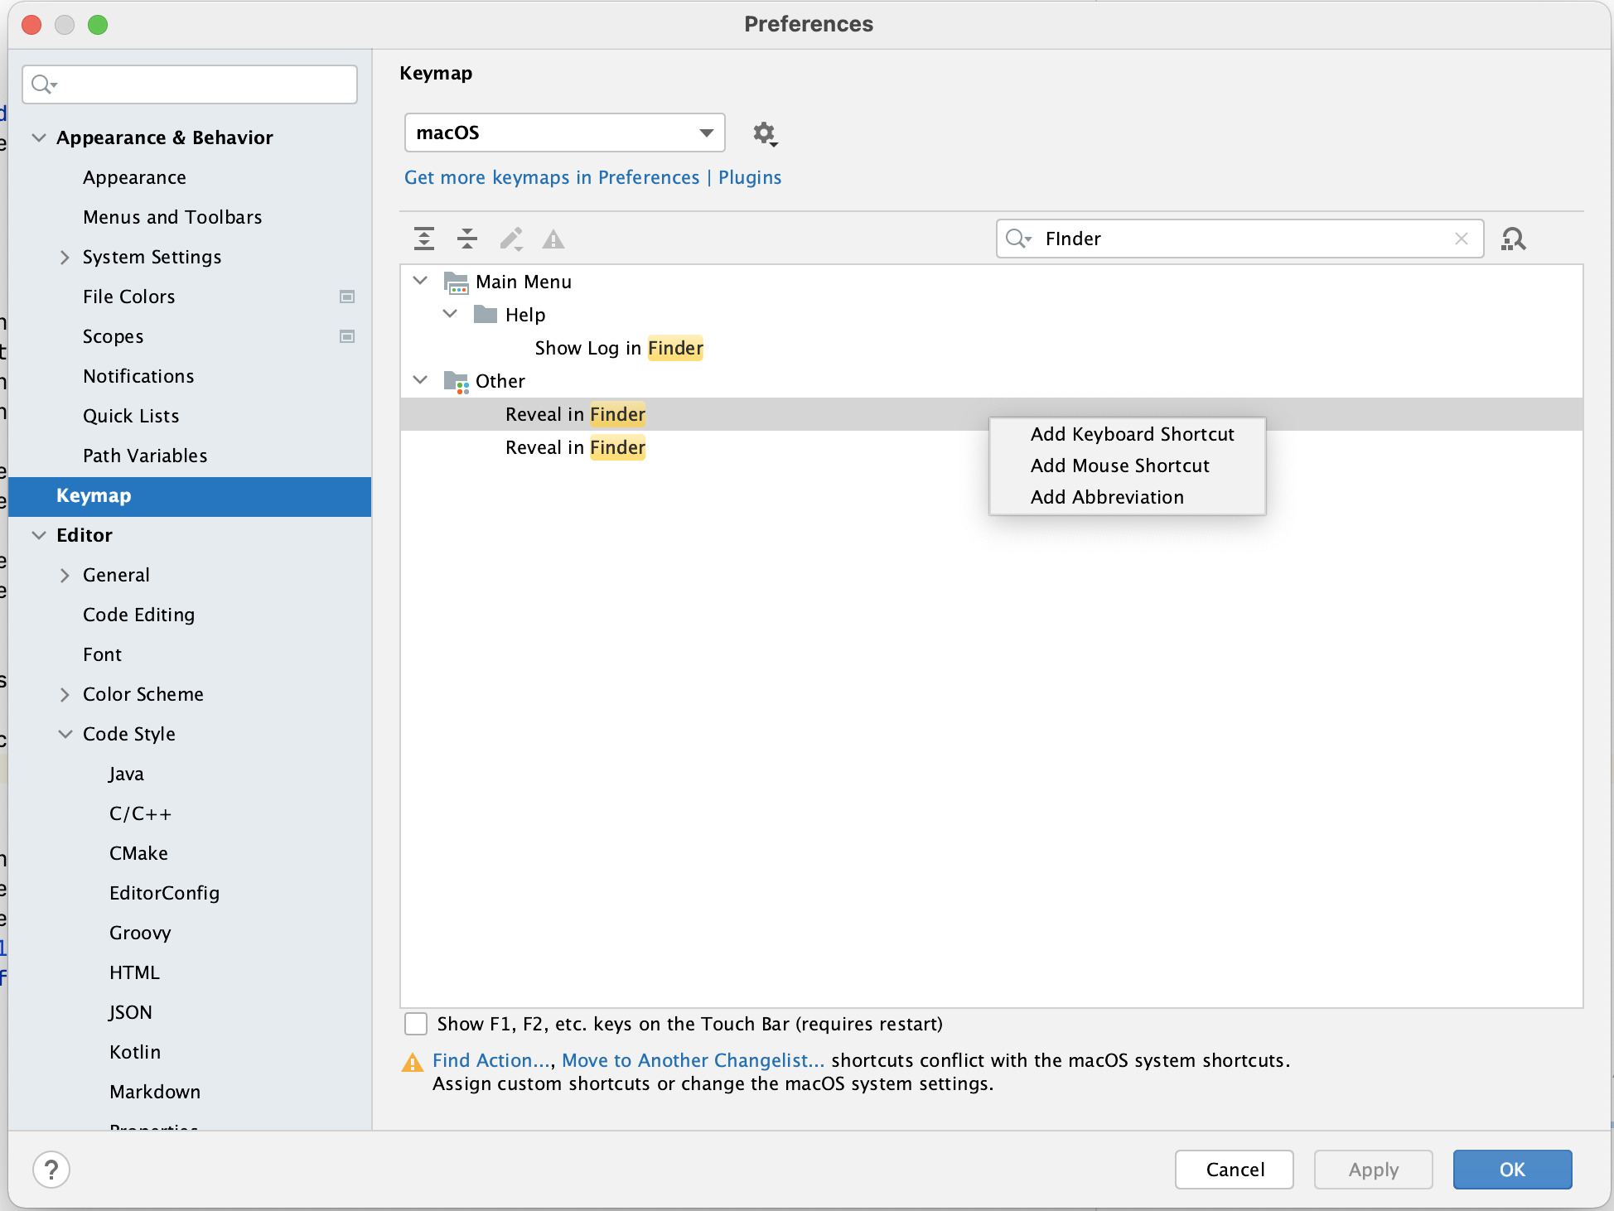This screenshot has height=1211, width=1614.
Task: Click the gear settings icon next to keymap
Action: (x=766, y=133)
